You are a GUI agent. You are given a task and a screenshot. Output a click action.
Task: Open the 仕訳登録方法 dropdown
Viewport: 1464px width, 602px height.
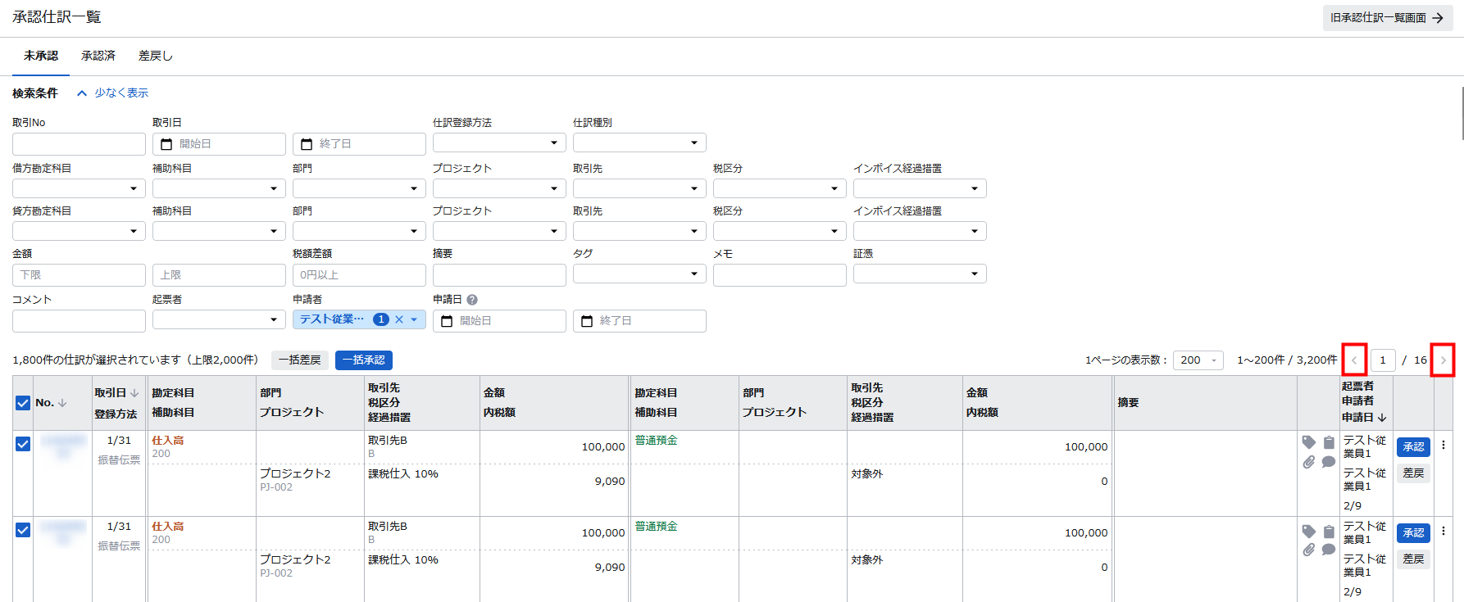click(x=498, y=143)
